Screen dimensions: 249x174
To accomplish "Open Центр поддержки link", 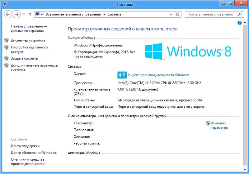I will click(x=25, y=146).
